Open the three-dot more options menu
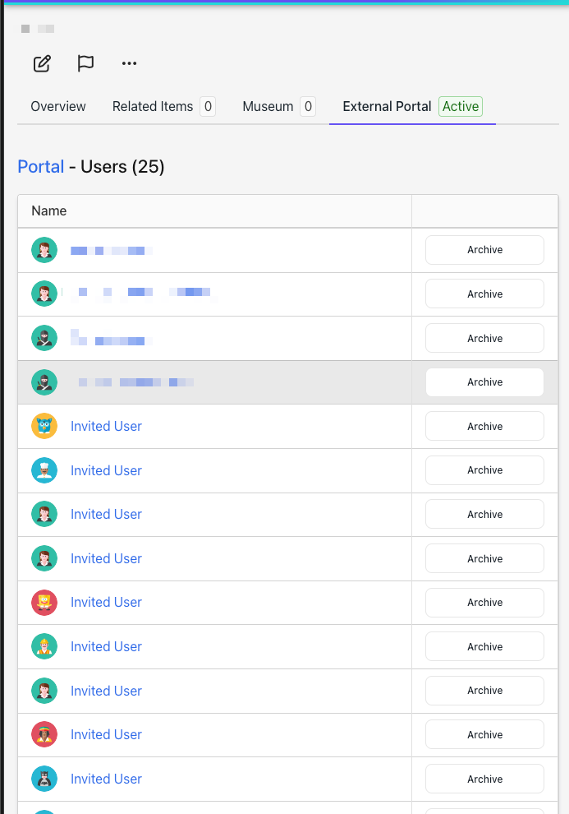The image size is (569, 814). [129, 63]
